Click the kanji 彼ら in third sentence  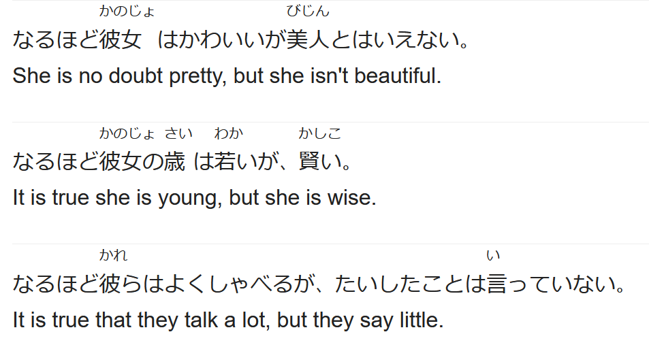click(121, 284)
